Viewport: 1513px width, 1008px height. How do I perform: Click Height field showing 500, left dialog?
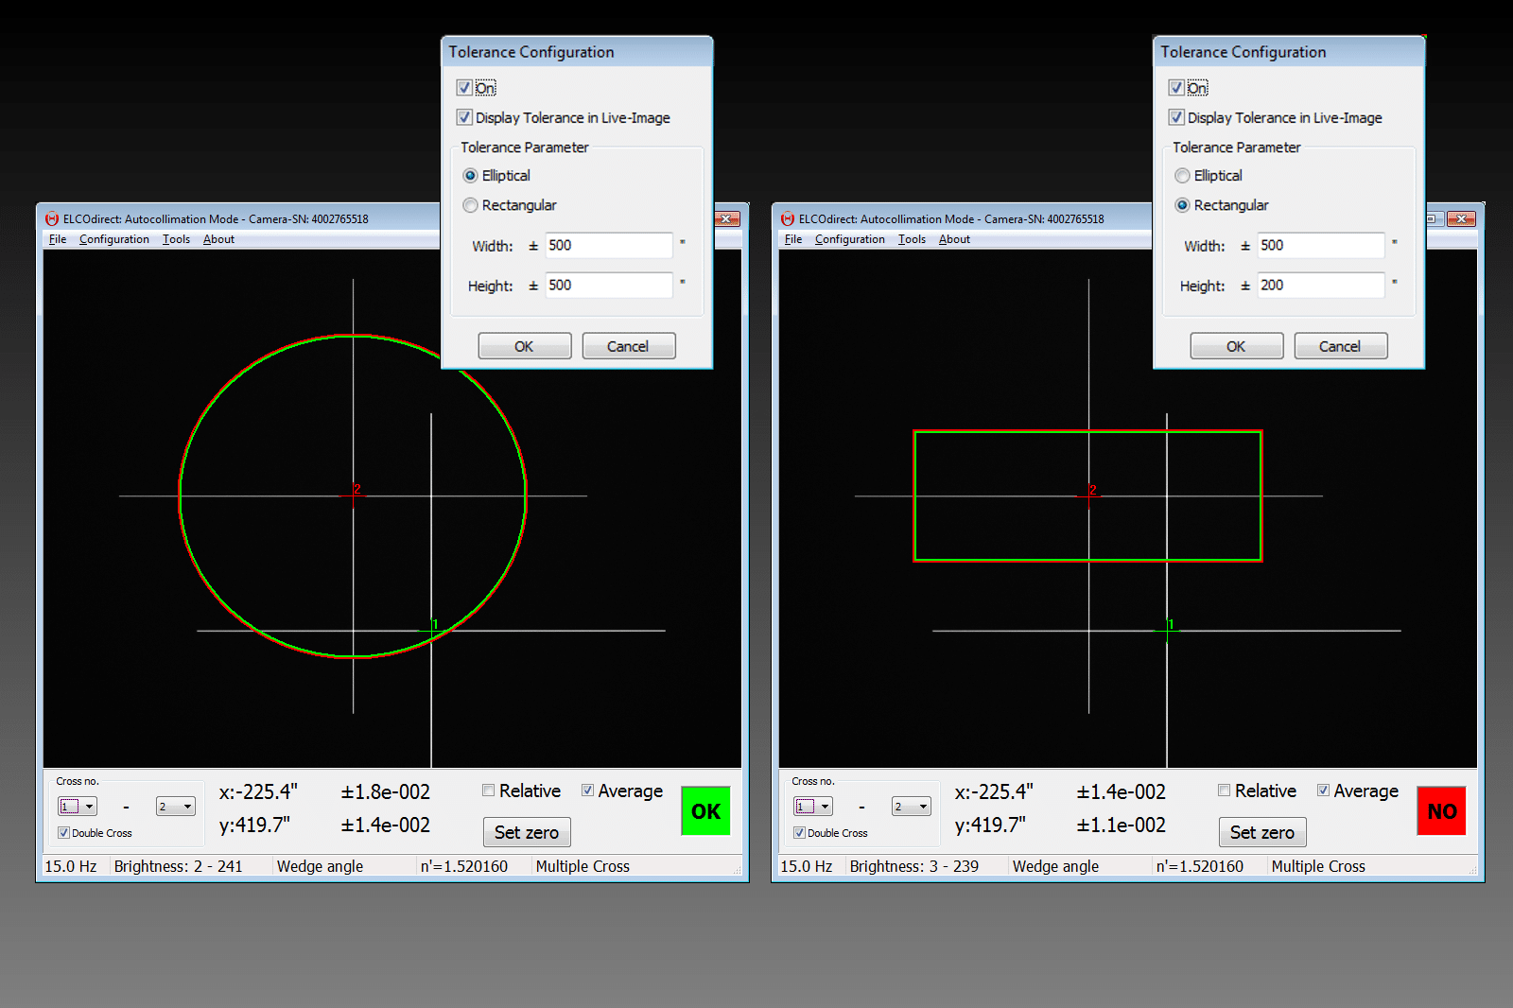pyautogui.click(x=609, y=285)
